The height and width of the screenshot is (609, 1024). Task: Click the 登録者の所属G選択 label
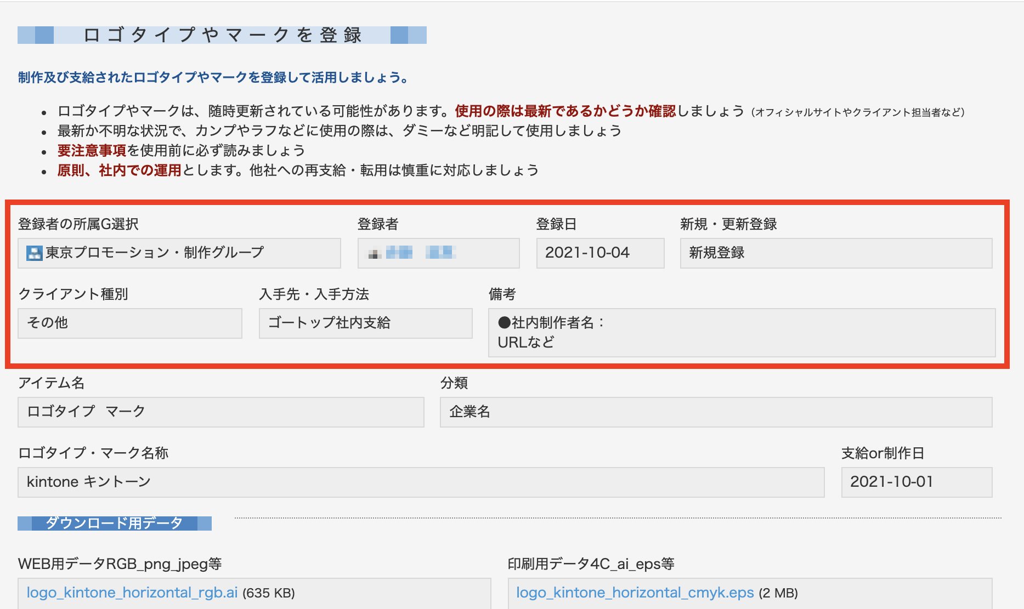[x=78, y=224]
